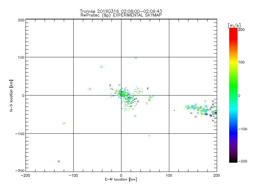Click the yellow X marker at right plot edge
This screenshot has height=191, width=255.
click(215, 123)
